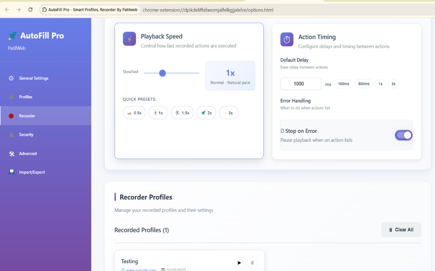
Task: Click the extension puzzle icon in address bar
Action: point(45,10)
